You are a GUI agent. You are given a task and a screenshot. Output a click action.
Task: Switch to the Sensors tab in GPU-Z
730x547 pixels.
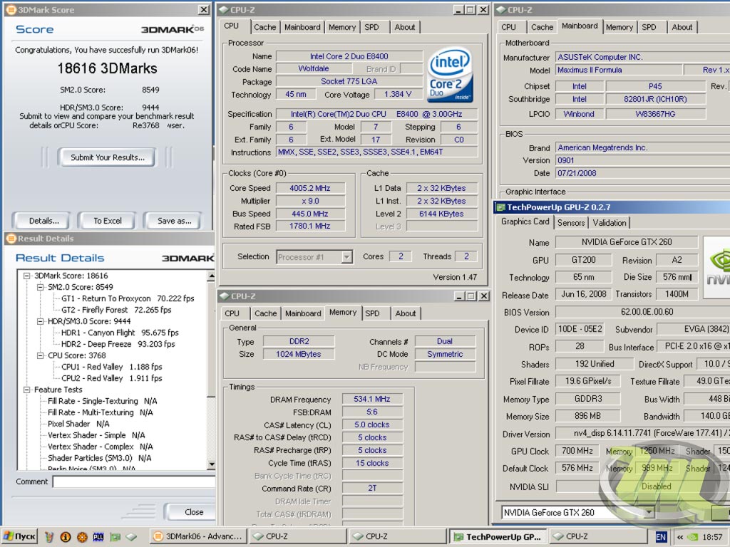571,223
